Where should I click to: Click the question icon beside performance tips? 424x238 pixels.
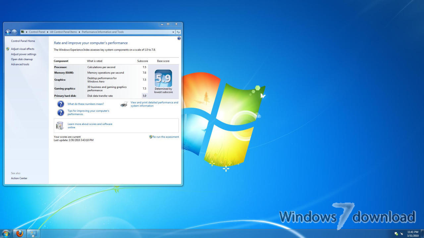pyautogui.click(x=61, y=113)
